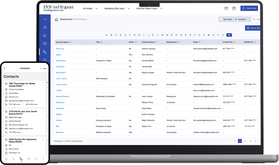Open the Facebook account link

60,108
